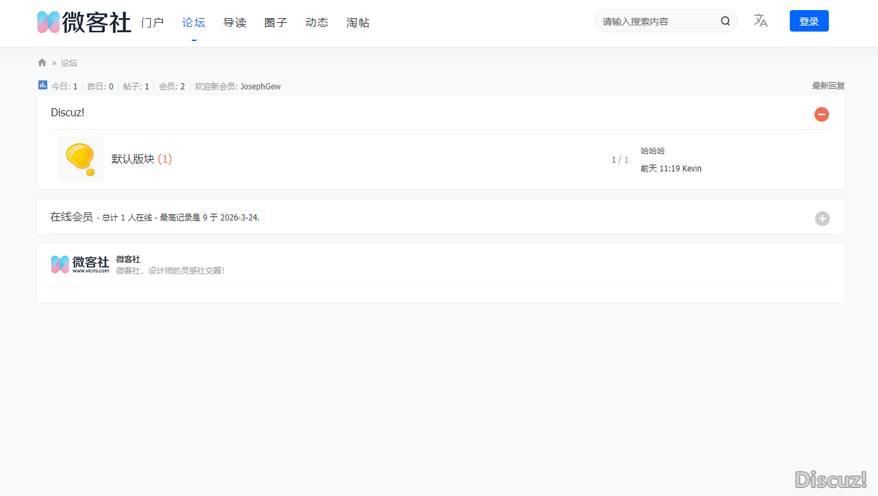The image size is (878, 496).
Task: Open the 淘帖 navigation item
Action: pyautogui.click(x=358, y=23)
